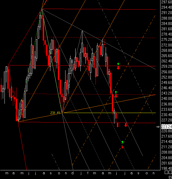Click the 297.60 price axis label

(x=166, y=2)
